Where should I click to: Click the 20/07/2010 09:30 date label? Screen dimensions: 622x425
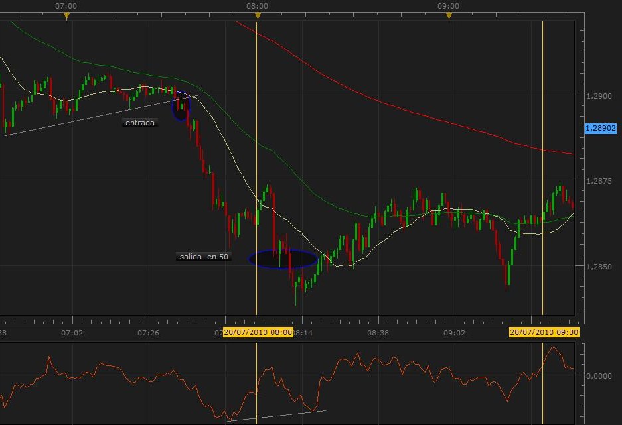(544, 332)
